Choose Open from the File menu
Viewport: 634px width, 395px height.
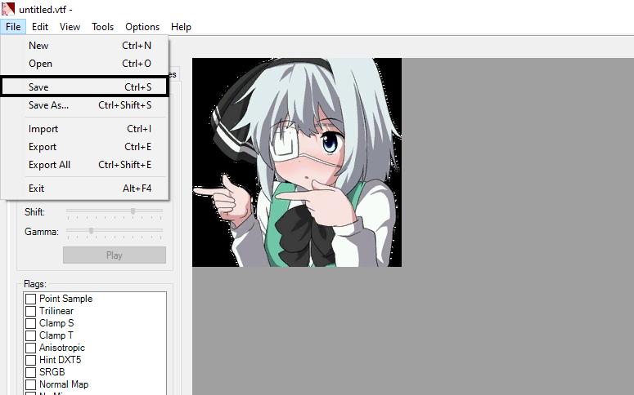84,64
